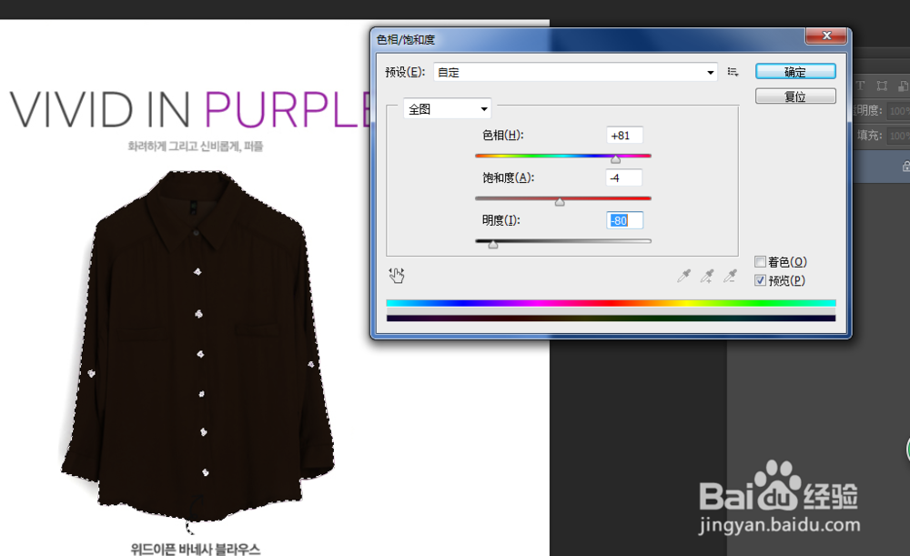This screenshot has width=910, height=556.
Task: Click the lock all icon in Layers panel
Action: 905,86
